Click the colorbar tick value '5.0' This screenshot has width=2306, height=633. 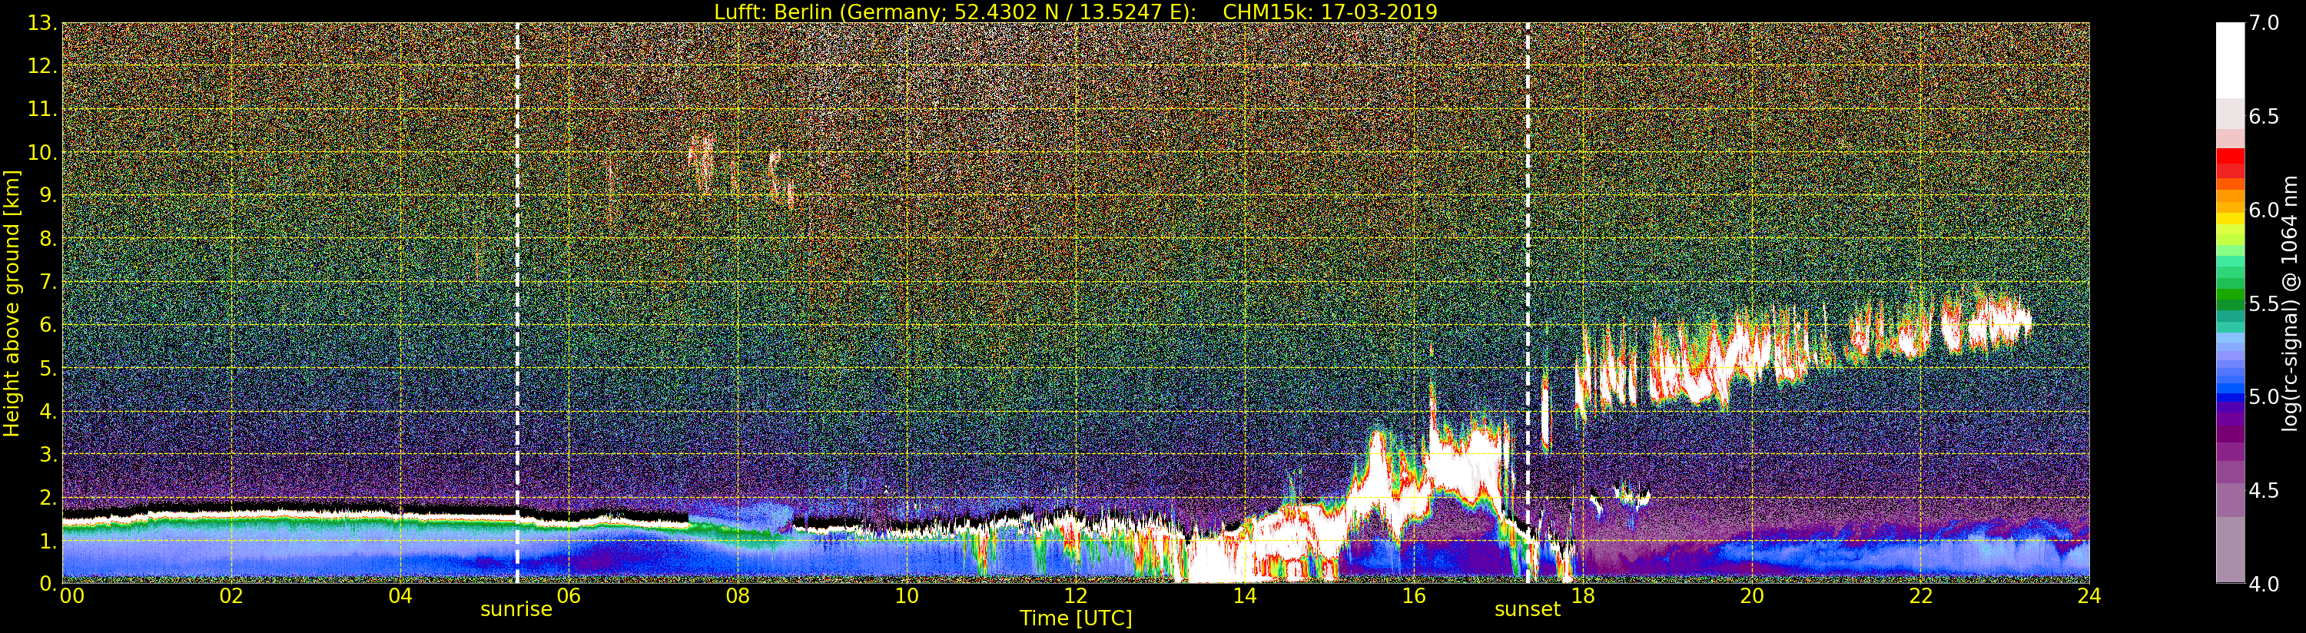click(x=2264, y=396)
